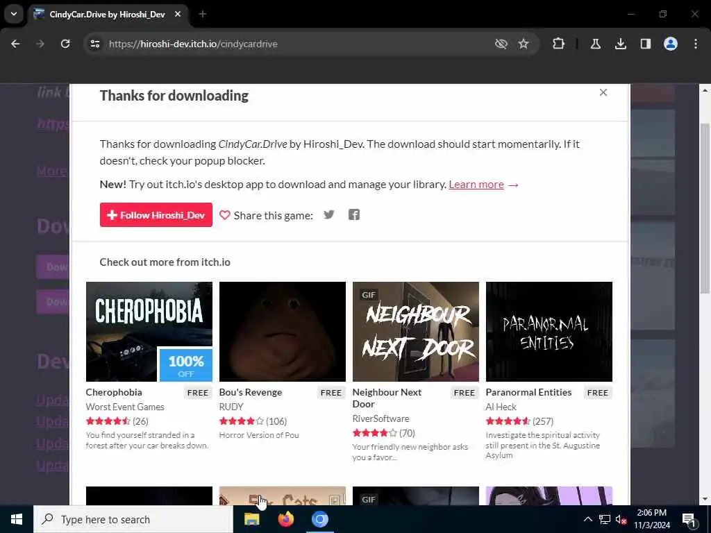The width and height of the screenshot is (711, 533).
Task: Click the tracking protection eye icon
Action: tap(501, 44)
